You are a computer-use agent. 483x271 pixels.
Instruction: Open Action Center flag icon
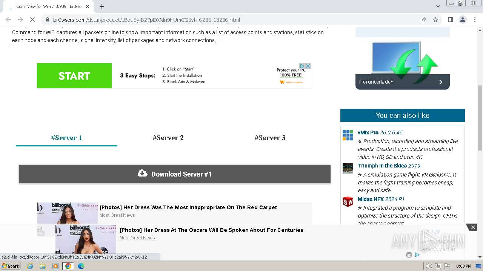(x=447, y=266)
